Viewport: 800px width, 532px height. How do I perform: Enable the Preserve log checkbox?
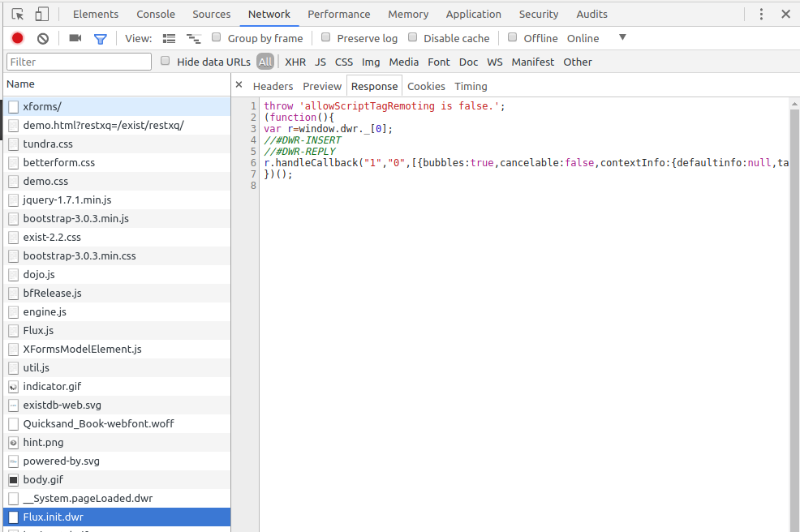coord(325,37)
